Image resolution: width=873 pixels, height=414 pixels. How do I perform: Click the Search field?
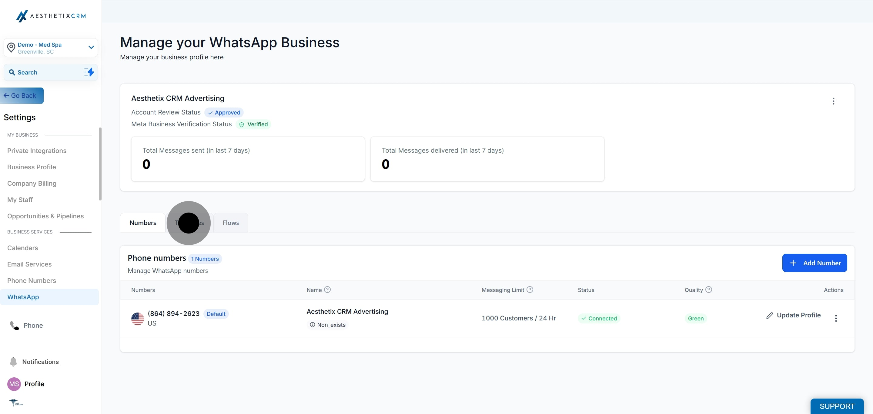coord(51,72)
